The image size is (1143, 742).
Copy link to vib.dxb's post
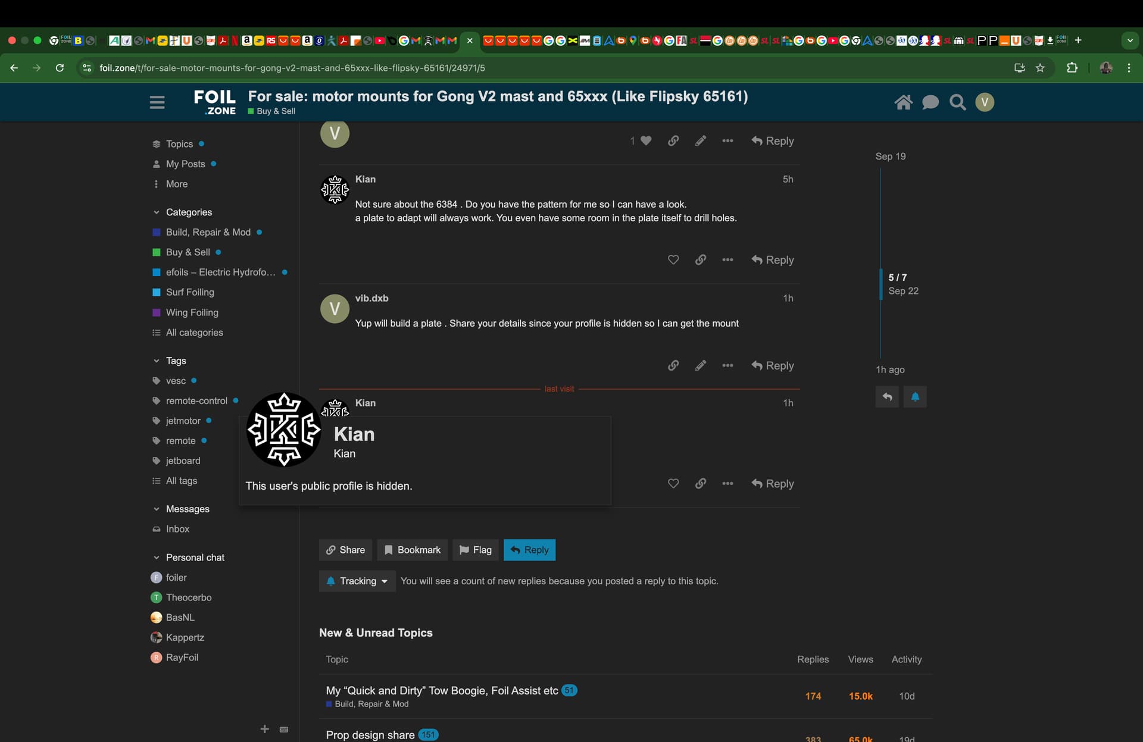click(673, 365)
